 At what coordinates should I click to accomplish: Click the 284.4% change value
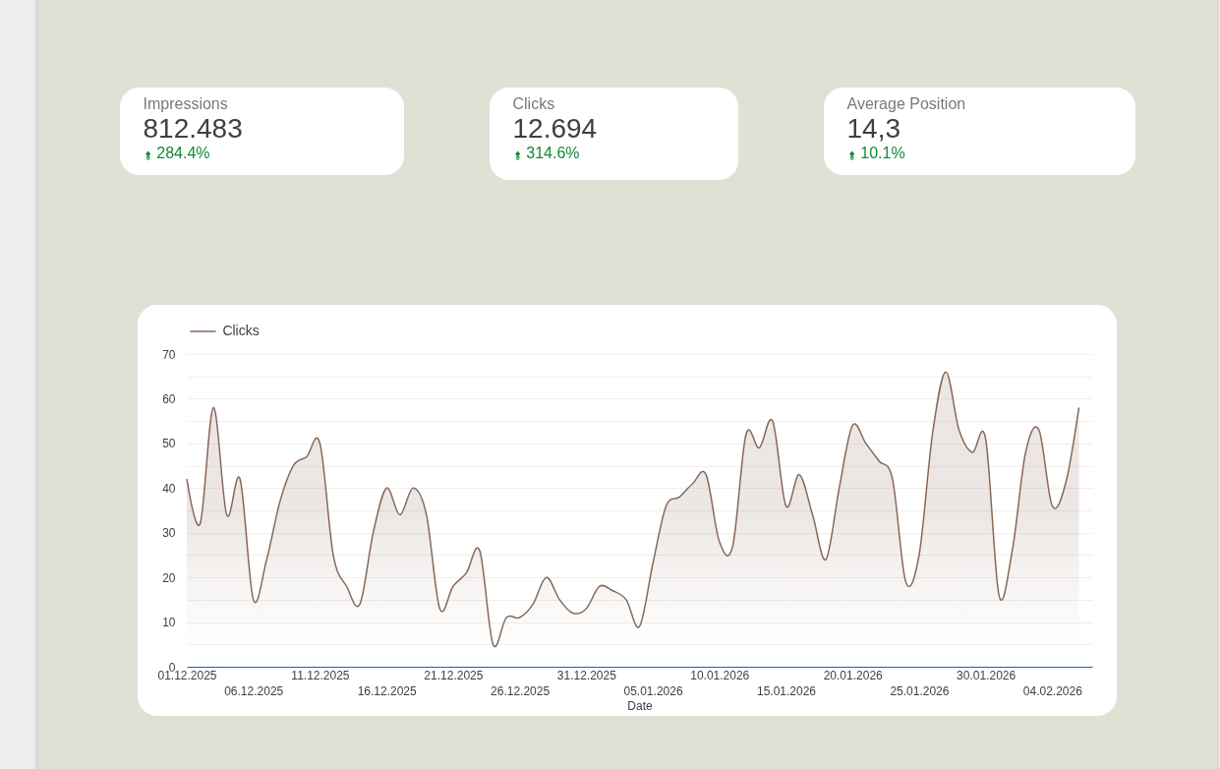(183, 153)
